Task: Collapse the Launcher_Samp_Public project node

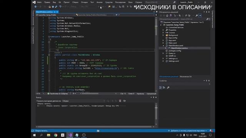Action: 161,25
